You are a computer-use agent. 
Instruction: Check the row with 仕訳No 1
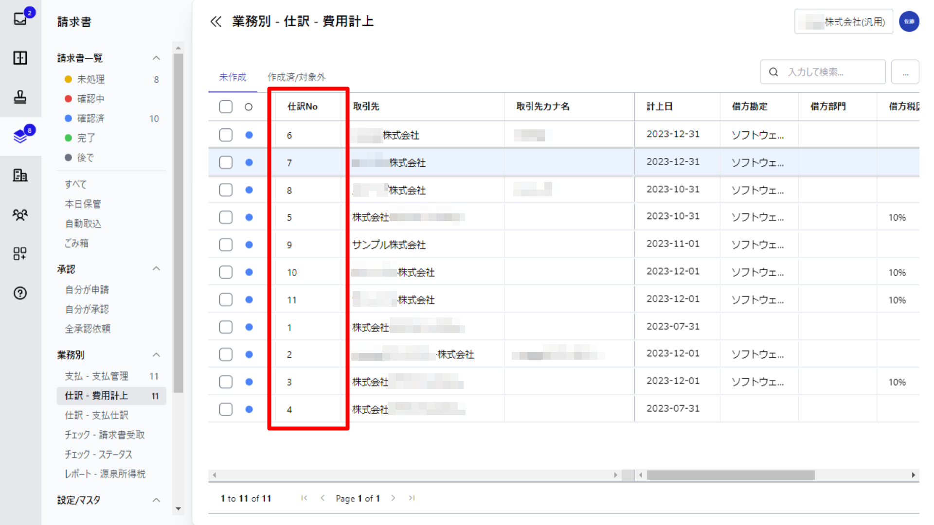(x=226, y=327)
